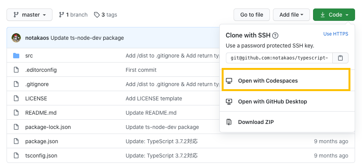This screenshot has width=362, height=166.
Task: Open the README.md file
Action: point(41,113)
